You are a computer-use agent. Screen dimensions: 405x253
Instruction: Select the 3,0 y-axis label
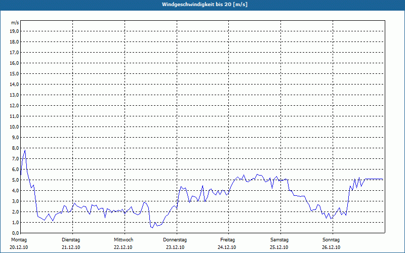click(x=15, y=201)
